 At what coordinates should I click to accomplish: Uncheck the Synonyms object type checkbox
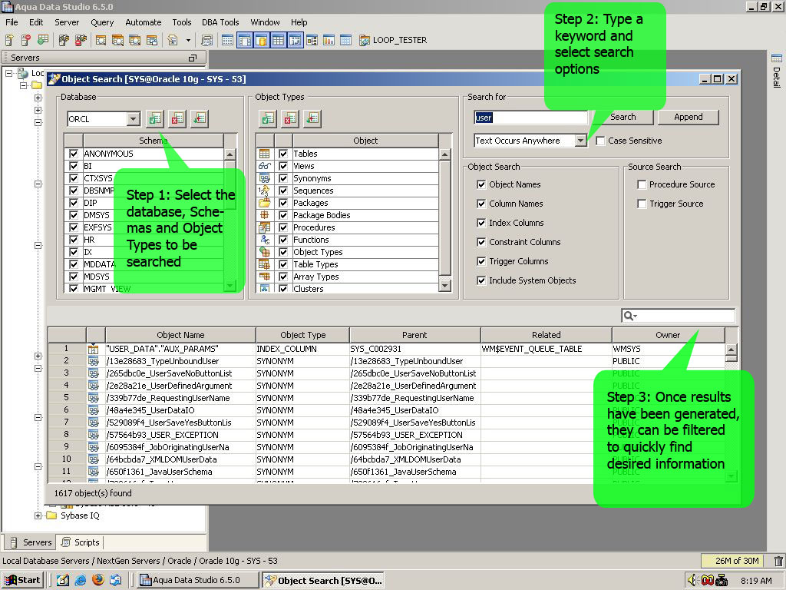[283, 178]
